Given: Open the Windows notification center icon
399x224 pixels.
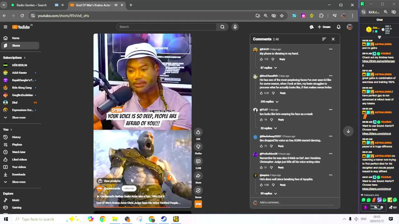Looking at the screenshot, I should (x=391, y=219).
